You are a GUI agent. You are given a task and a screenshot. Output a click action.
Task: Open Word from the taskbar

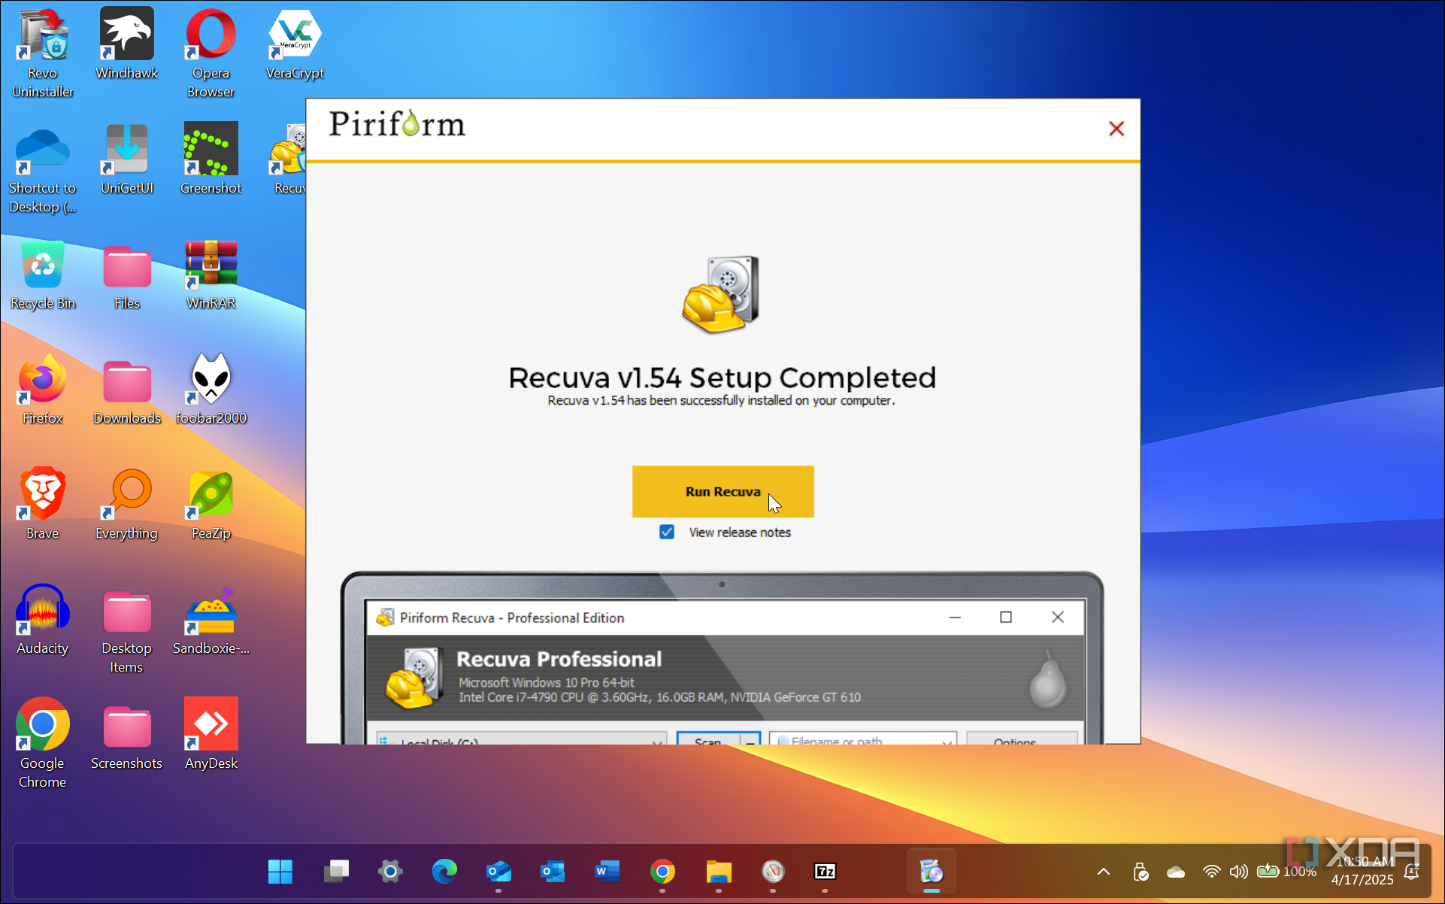point(607,872)
